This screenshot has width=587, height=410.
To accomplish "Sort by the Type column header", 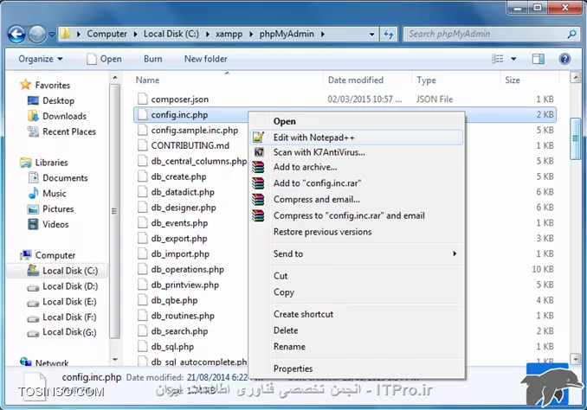I will (426, 80).
